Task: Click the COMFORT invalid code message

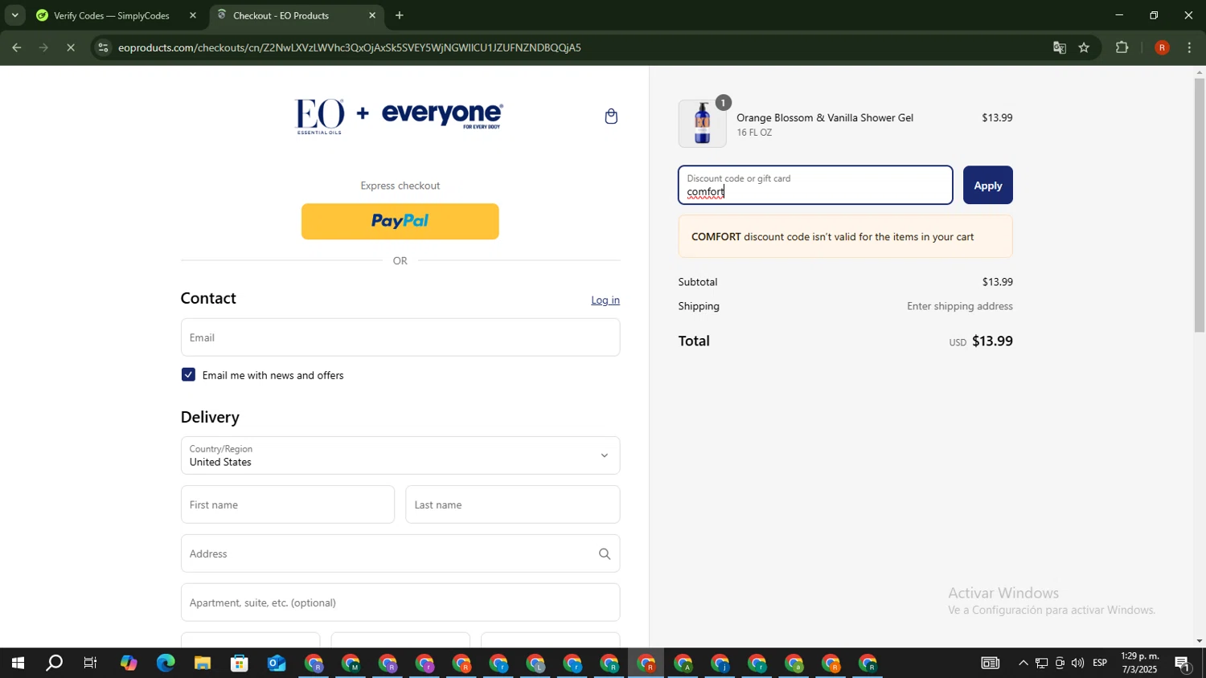Action: tap(845, 237)
